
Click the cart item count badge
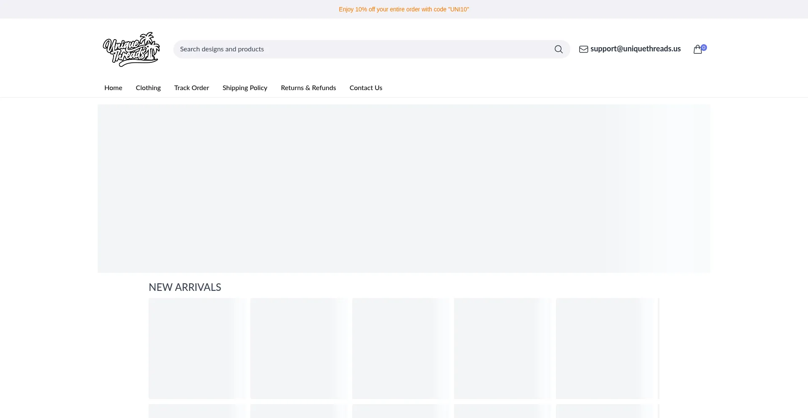pos(704,48)
